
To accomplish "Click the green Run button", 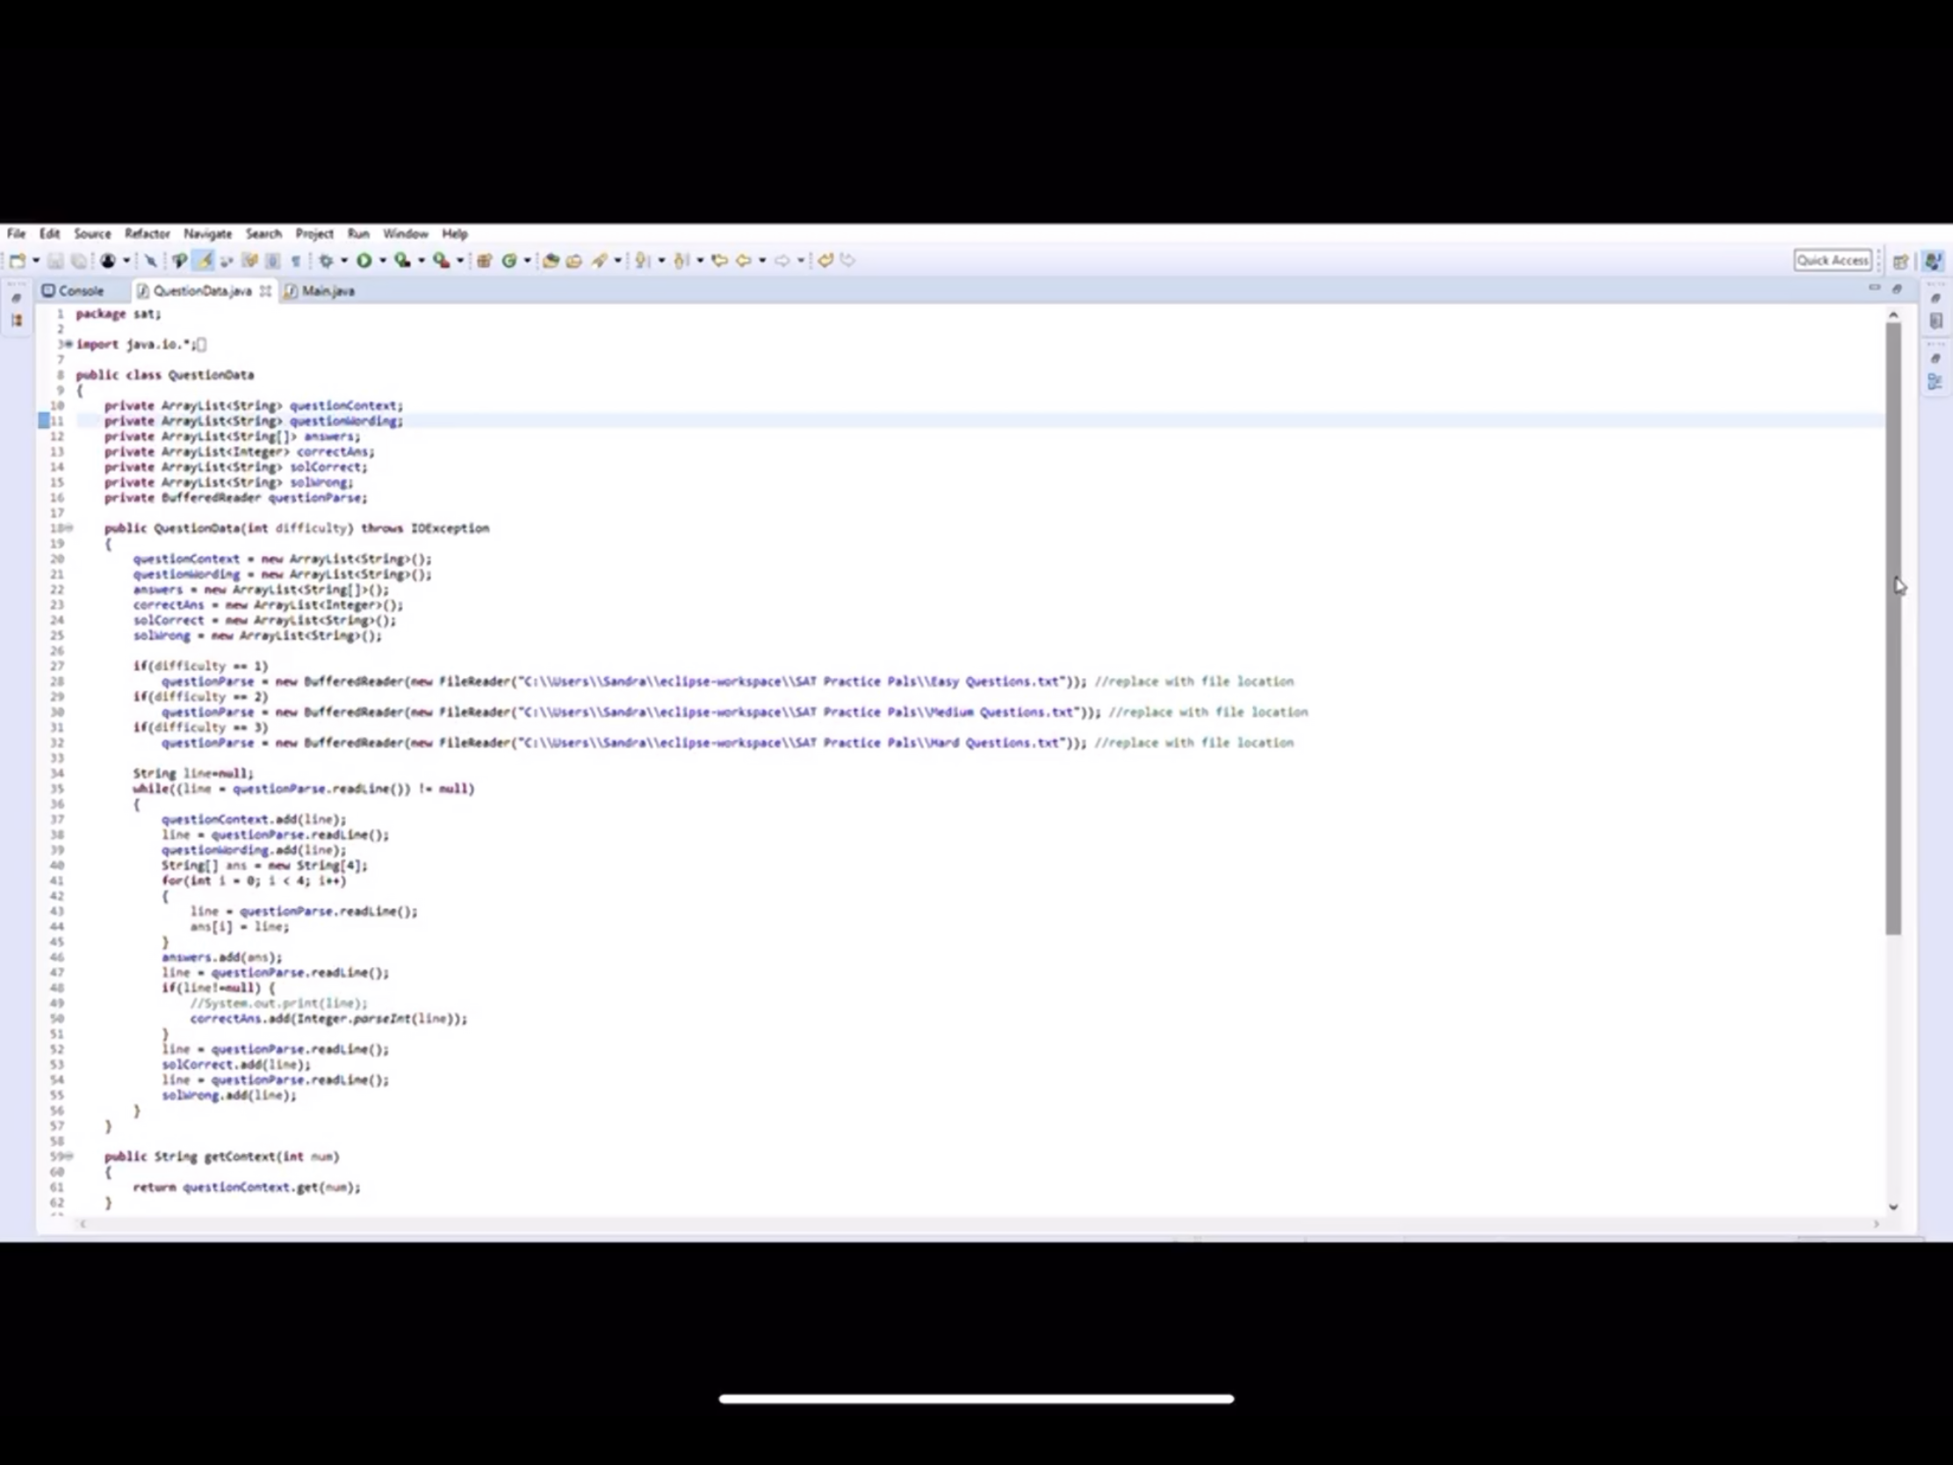I will (364, 261).
